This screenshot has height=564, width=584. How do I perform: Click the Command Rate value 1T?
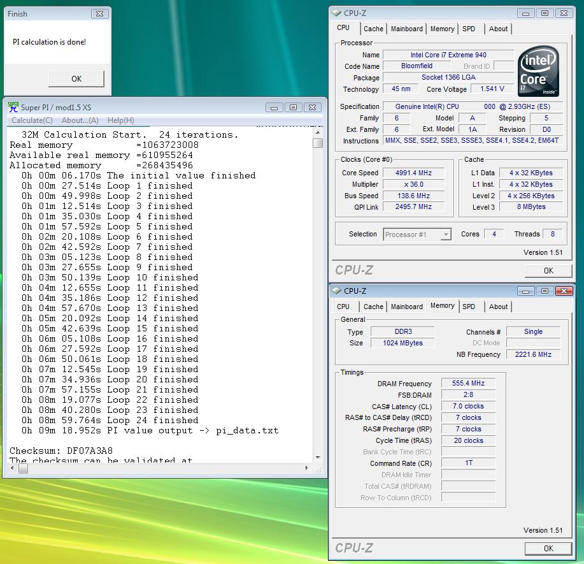pyautogui.click(x=468, y=463)
